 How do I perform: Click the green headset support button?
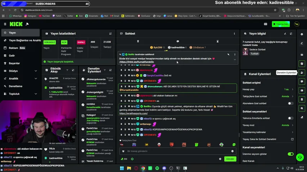[x=300, y=157]
